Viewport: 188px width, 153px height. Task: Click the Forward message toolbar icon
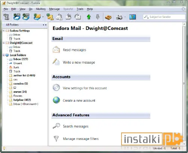click(x=78, y=17)
